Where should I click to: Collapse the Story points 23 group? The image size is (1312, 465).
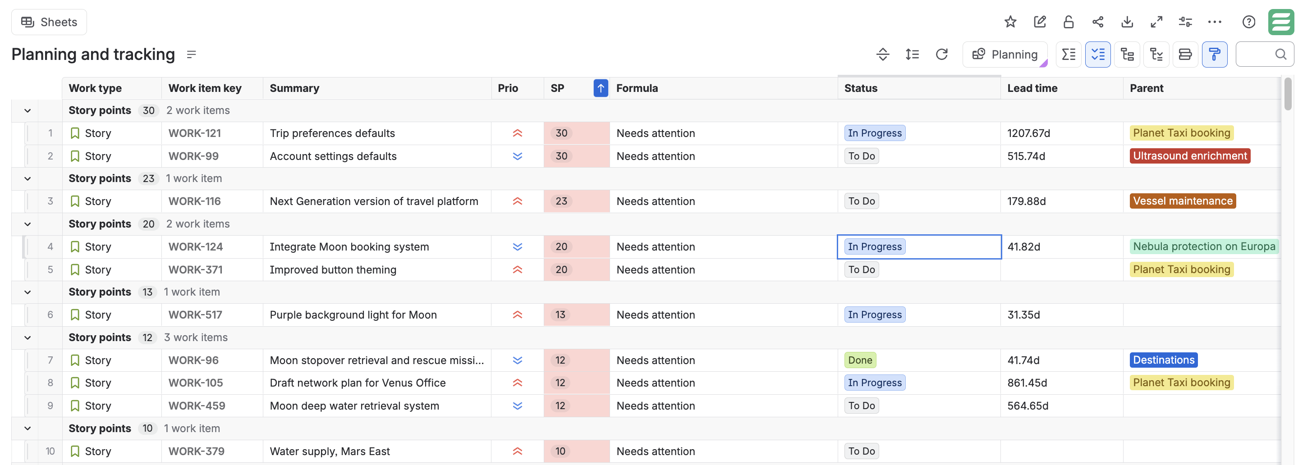pyautogui.click(x=28, y=178)
